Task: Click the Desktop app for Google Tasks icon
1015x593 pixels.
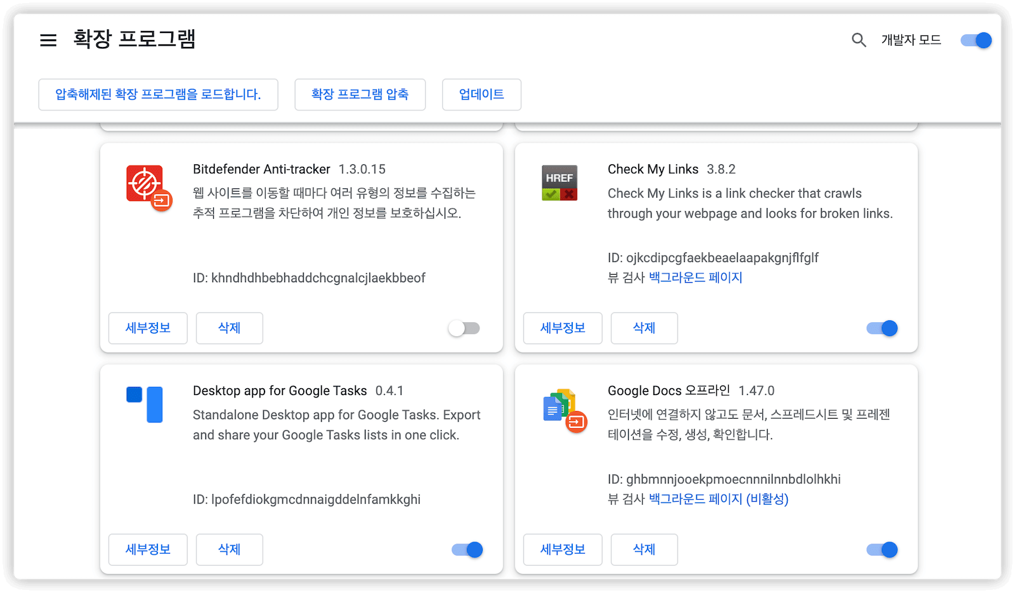Action: pos(145,404)
